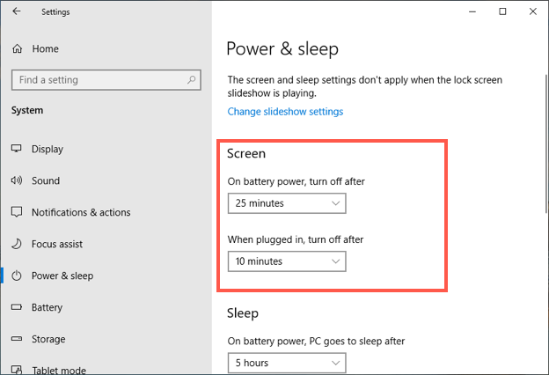The height and width of the screenshot is (375, 549).
Task: Click the Sound speaker icon
Action: pyautogui.click(x=17, y=180)
